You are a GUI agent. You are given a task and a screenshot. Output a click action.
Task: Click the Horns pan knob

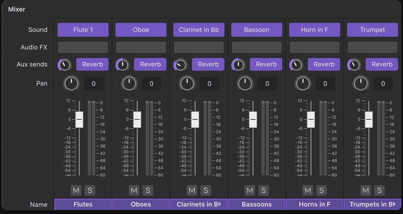pos(303,84)
